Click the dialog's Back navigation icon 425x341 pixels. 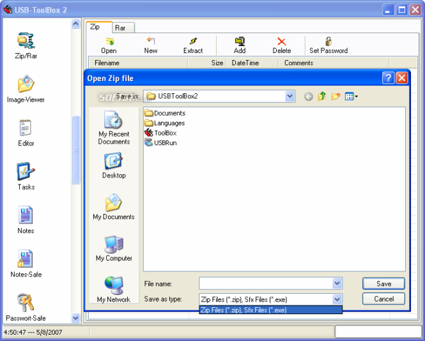click(x=309, y=96)
